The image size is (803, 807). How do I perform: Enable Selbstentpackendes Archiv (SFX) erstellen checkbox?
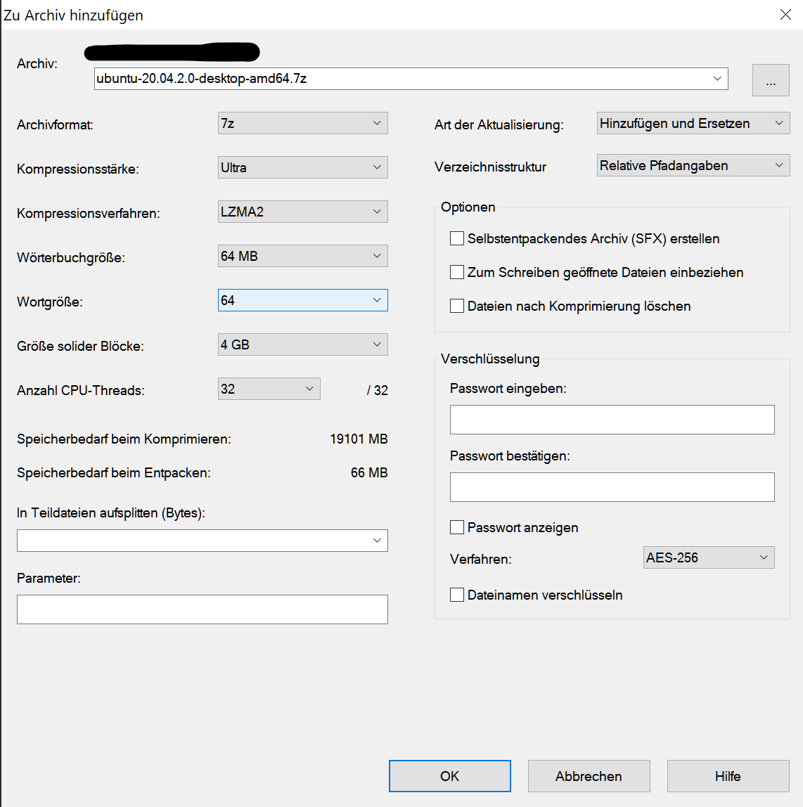(457, 238)
